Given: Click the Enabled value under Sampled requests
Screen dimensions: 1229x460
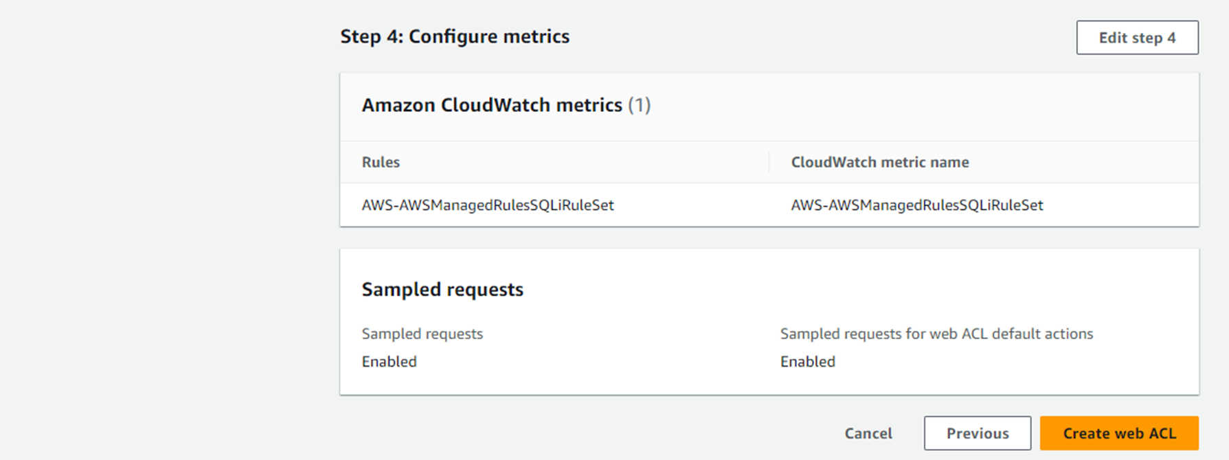Looking at the screenshot, I should pyautogui.click(x=389, y=362).
